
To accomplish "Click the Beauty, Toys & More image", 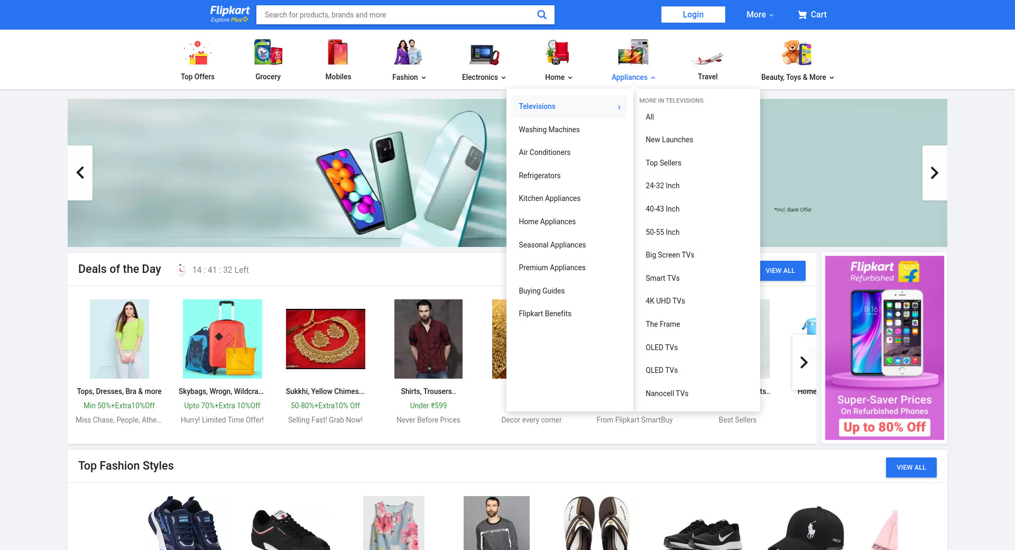I will point(797,52).
